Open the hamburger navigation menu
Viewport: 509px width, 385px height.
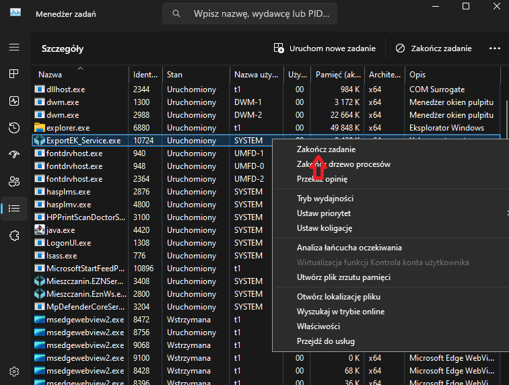[x=13, y=47]
